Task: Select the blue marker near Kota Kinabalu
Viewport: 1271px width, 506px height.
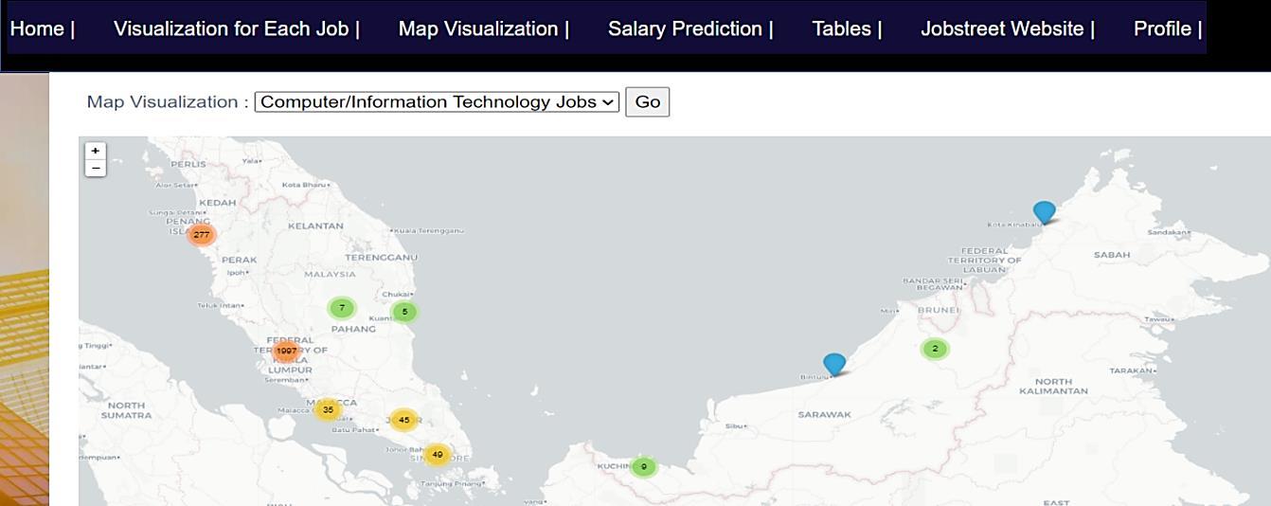Action: [x=1044, y=212]
